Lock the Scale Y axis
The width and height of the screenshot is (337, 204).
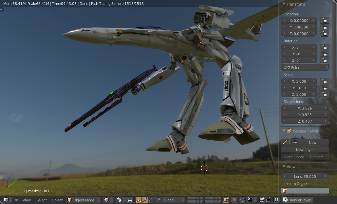[324, 88]
